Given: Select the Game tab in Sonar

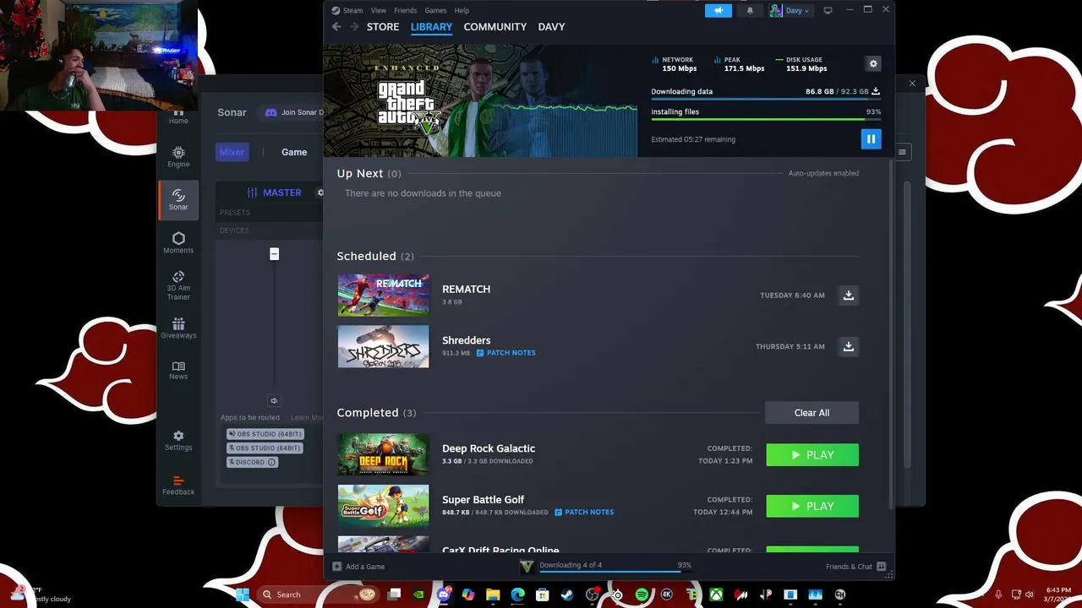Looking at the screenshot, I should (x=294, y=152).
